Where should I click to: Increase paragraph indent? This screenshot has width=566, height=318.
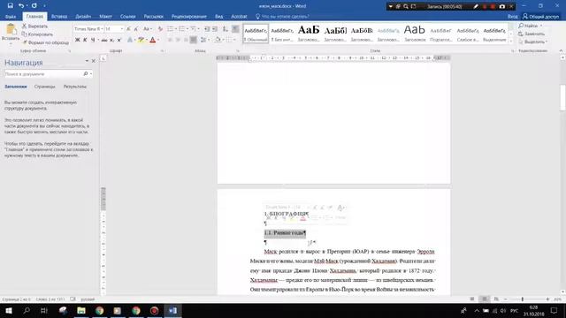(215, 29)
